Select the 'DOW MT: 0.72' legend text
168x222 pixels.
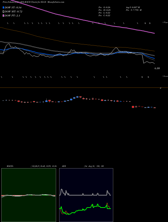[x=13, y=12]
